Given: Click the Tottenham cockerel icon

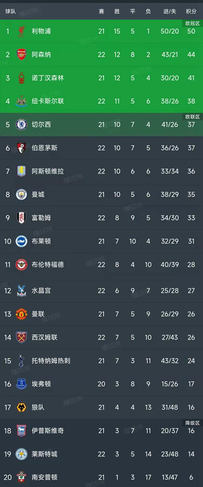Looking at the screenshot, I should pyautogui.click(x=21, y=361).
